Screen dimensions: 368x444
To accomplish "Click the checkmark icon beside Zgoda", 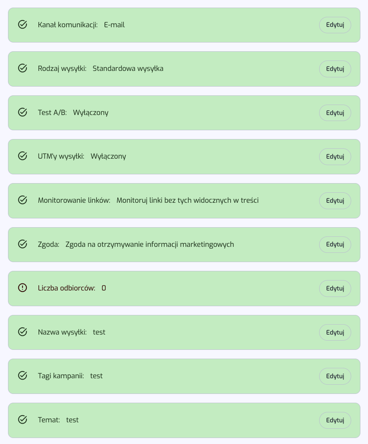I will coord(23,244).
